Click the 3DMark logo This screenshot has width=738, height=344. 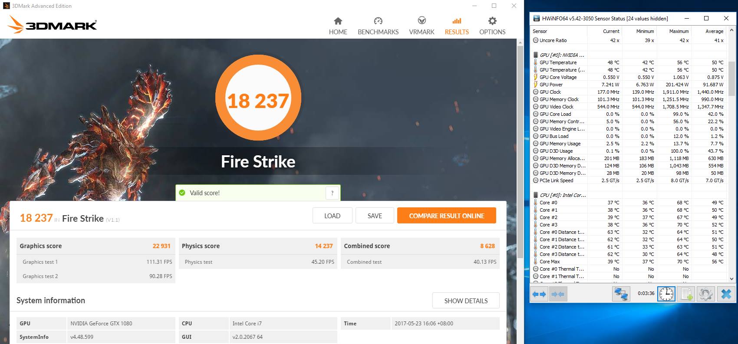[x=53, y=25]
